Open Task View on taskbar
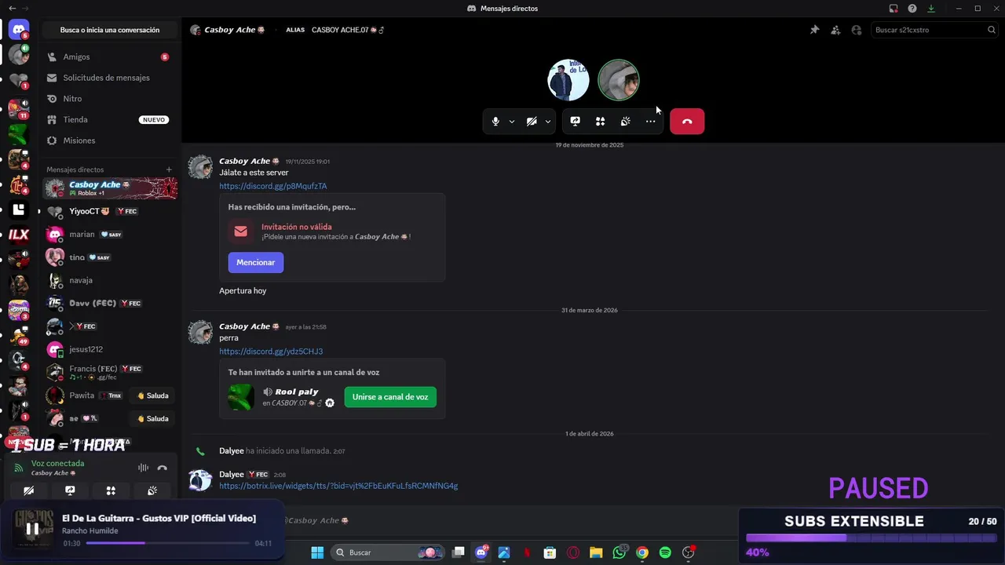 click(x=459, y=552)
